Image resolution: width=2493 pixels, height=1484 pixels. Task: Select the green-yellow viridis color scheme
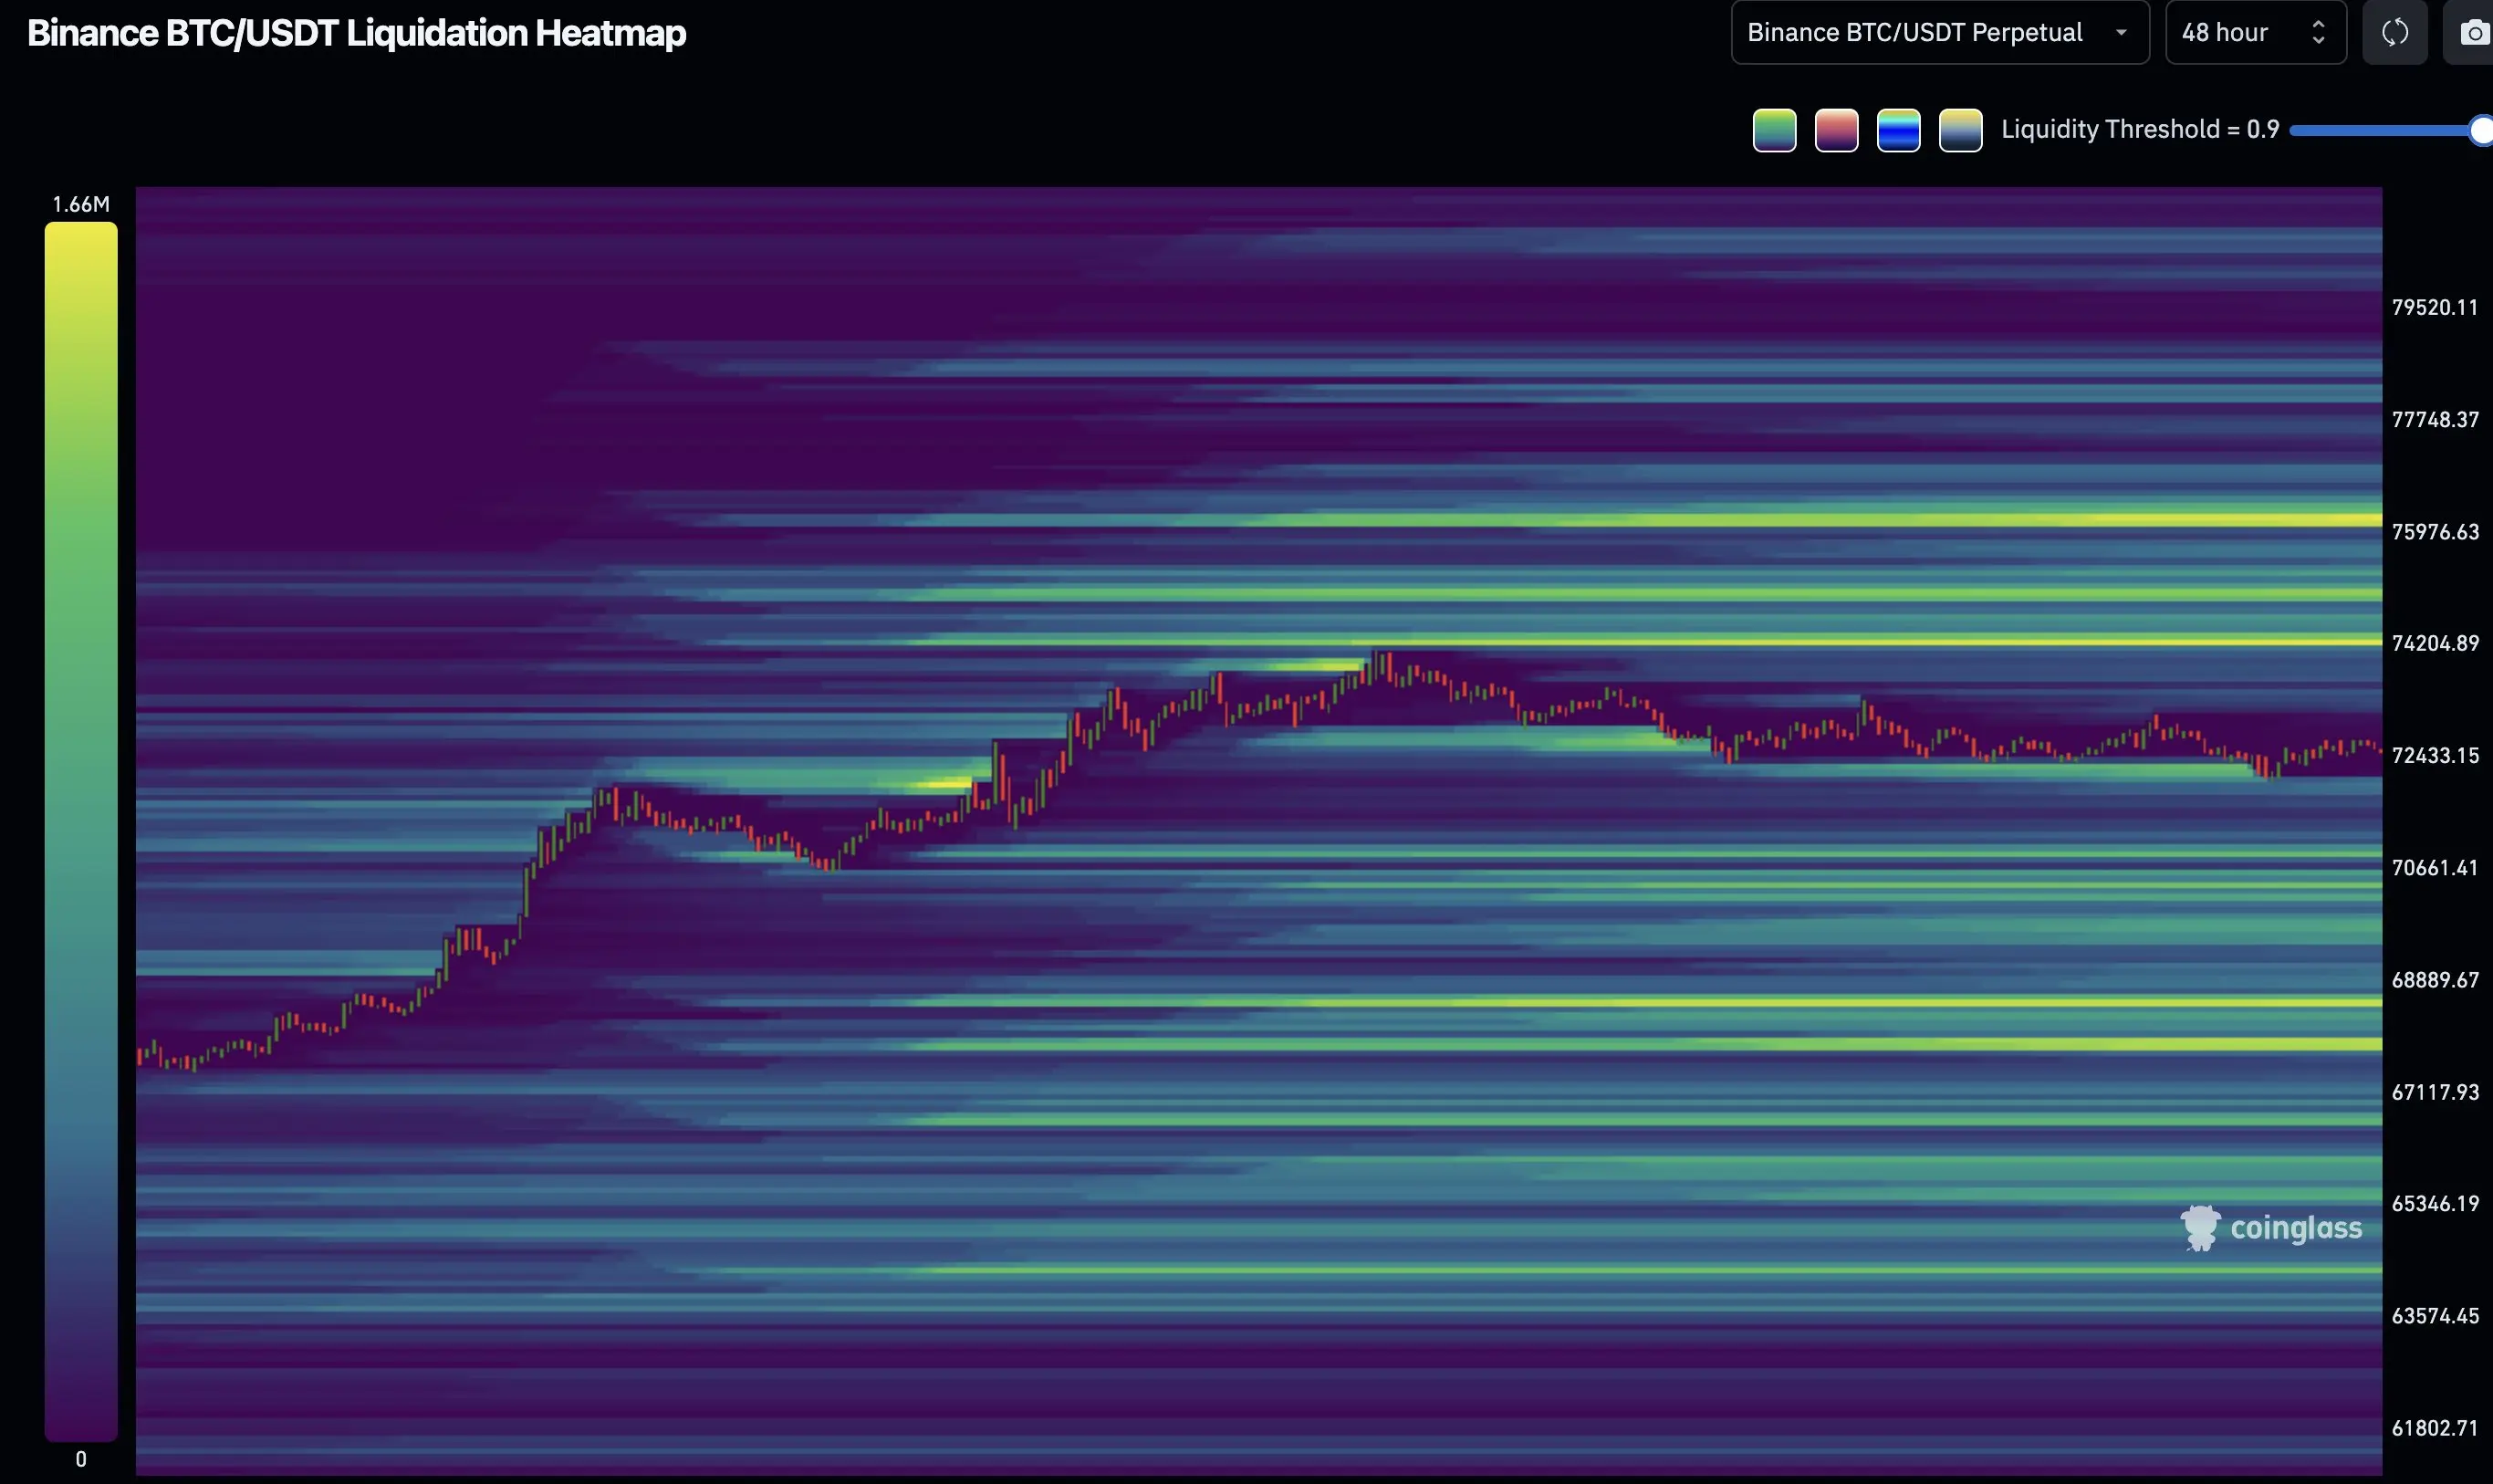[1774, 131]
